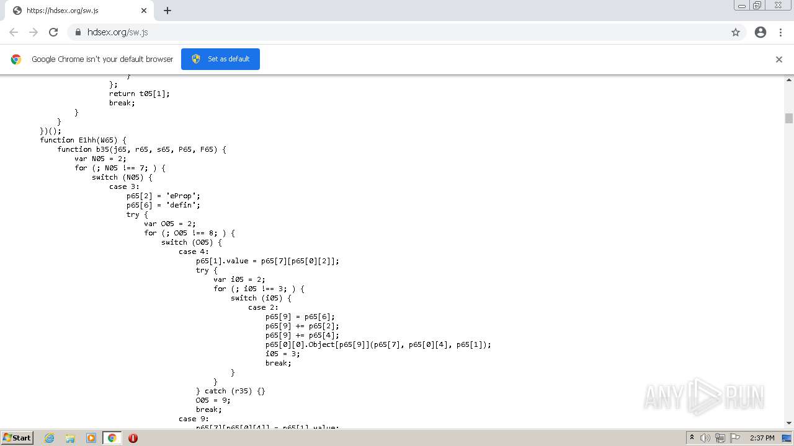Click the 'p65[9] = p65[6];' line
Viewport: 794px width, 446px height.
[x=300, y=317]
